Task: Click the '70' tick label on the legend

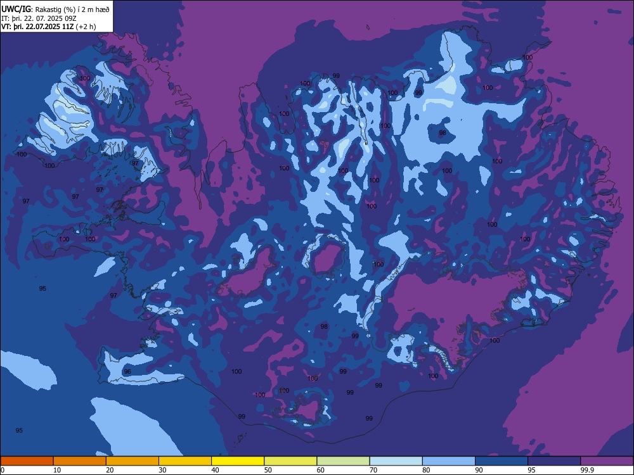Action: click(373, 470)
